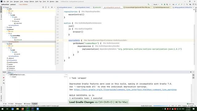197x111 pixels.
Task: Fold the kotlin block at line 13
Action: click(x=63, y=23)
